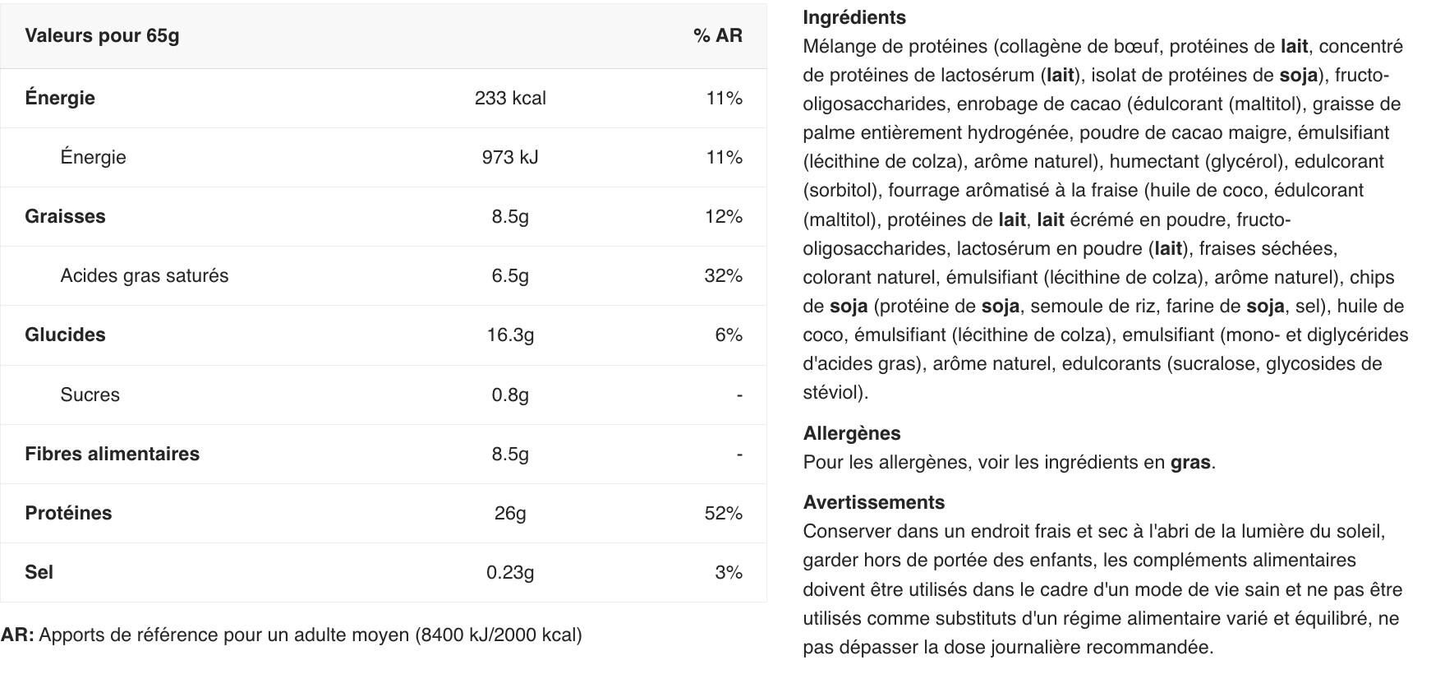Click the Protéines row label
The width and height of the screenshot is (1431, 674).
(x=68, y=513)
